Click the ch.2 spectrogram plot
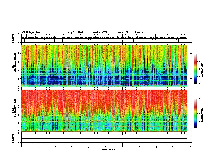The image size is (214, 165). [x=104, y=111]
